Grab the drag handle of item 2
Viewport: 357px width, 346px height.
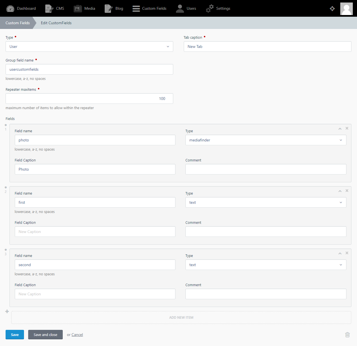pyautogui.click(x=6, y=187)
